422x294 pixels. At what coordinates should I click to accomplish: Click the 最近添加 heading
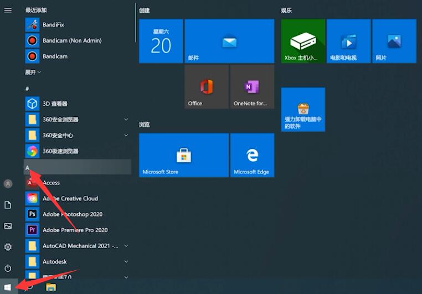point(36,10)
